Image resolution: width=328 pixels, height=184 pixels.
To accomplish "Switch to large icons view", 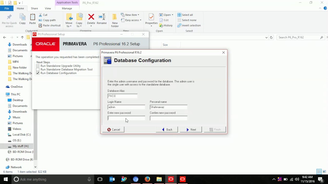I will click(x=324, y=171).
